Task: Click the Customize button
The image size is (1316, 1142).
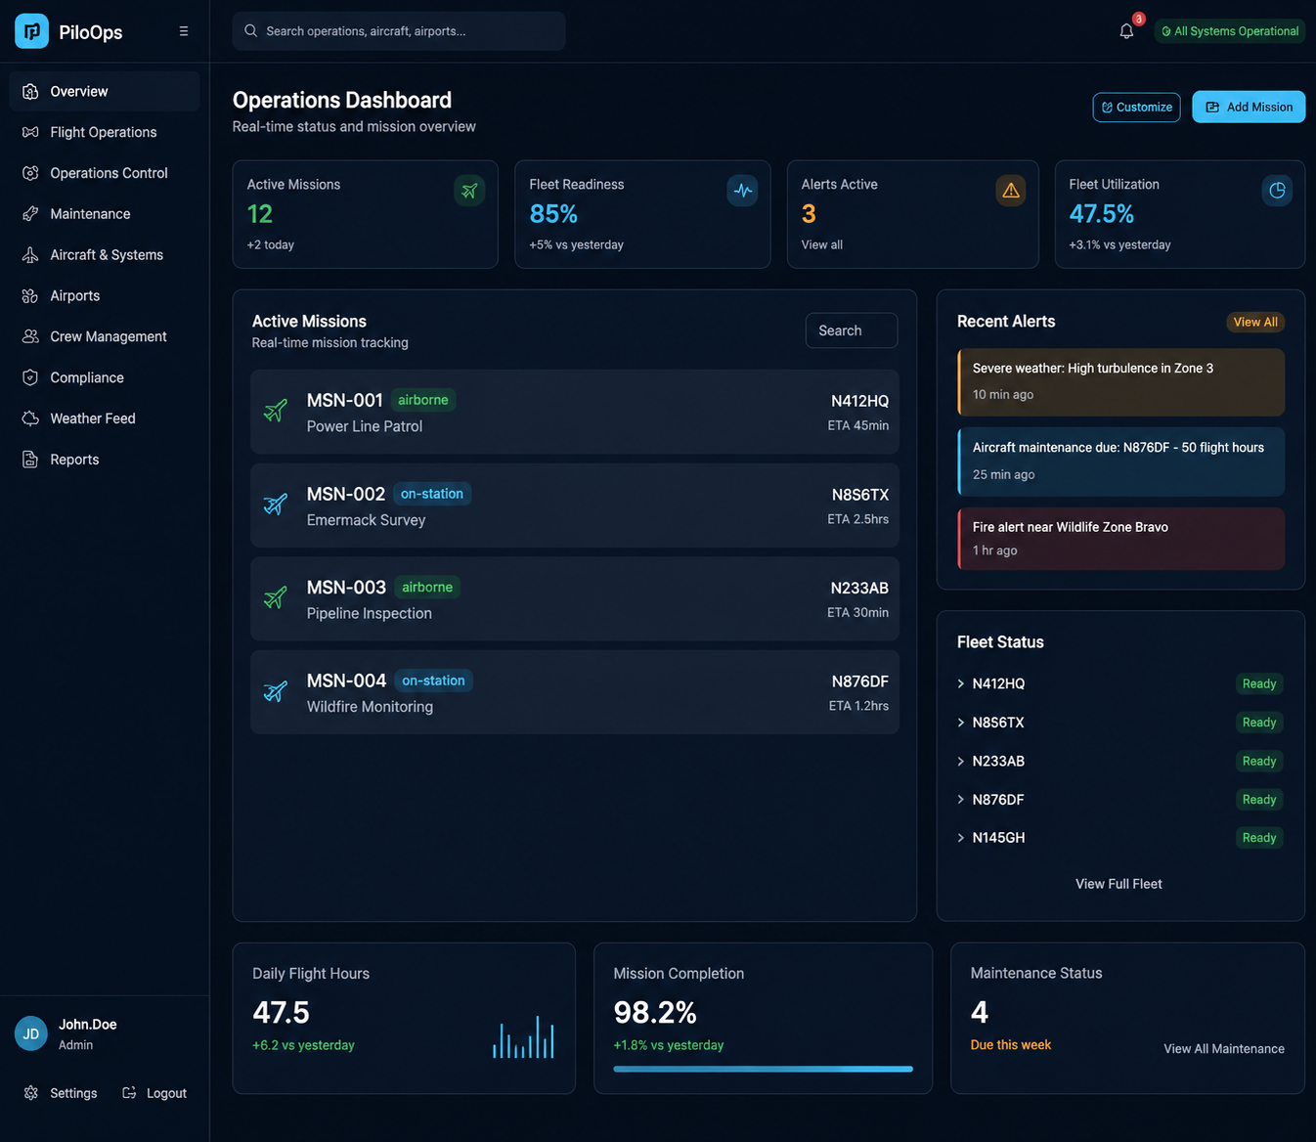Action: (x=1136, y=108)
